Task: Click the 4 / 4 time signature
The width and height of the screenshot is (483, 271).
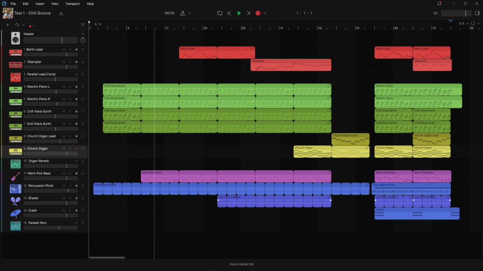Action: (x=98, y=24)
